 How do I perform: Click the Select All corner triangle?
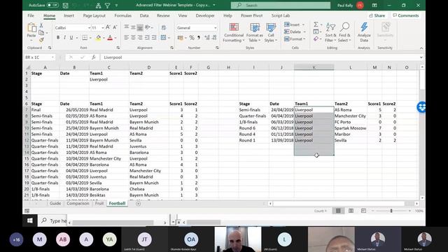(28, 67)
